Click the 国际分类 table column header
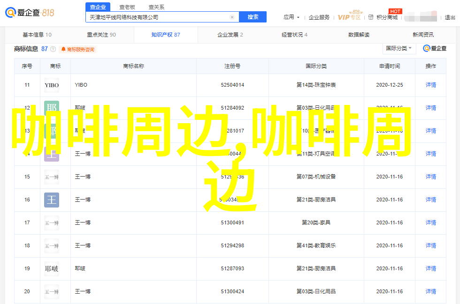Screen dimensions: 460x304 [x=316, y=66]
